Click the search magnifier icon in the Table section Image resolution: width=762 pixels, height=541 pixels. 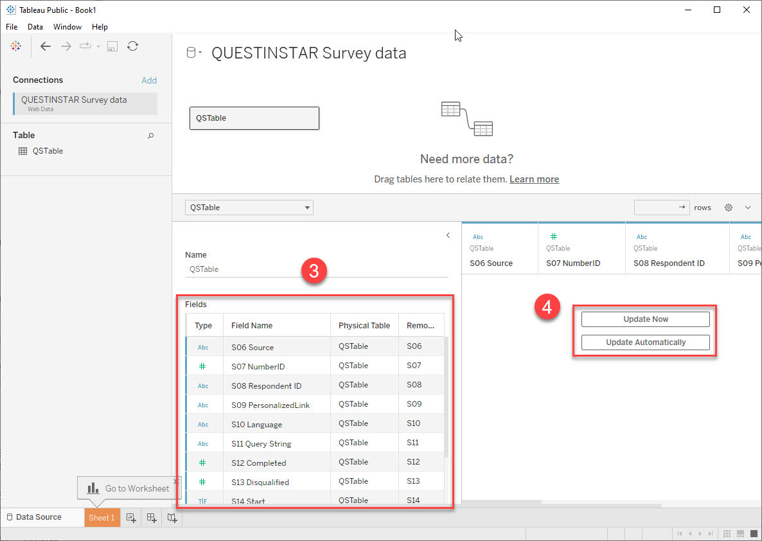point(150,136)
